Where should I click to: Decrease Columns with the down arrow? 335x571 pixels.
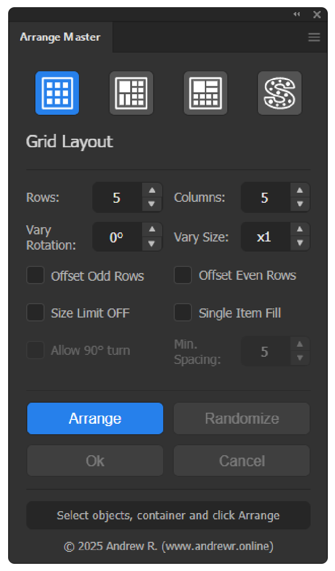tap(300, 204)
